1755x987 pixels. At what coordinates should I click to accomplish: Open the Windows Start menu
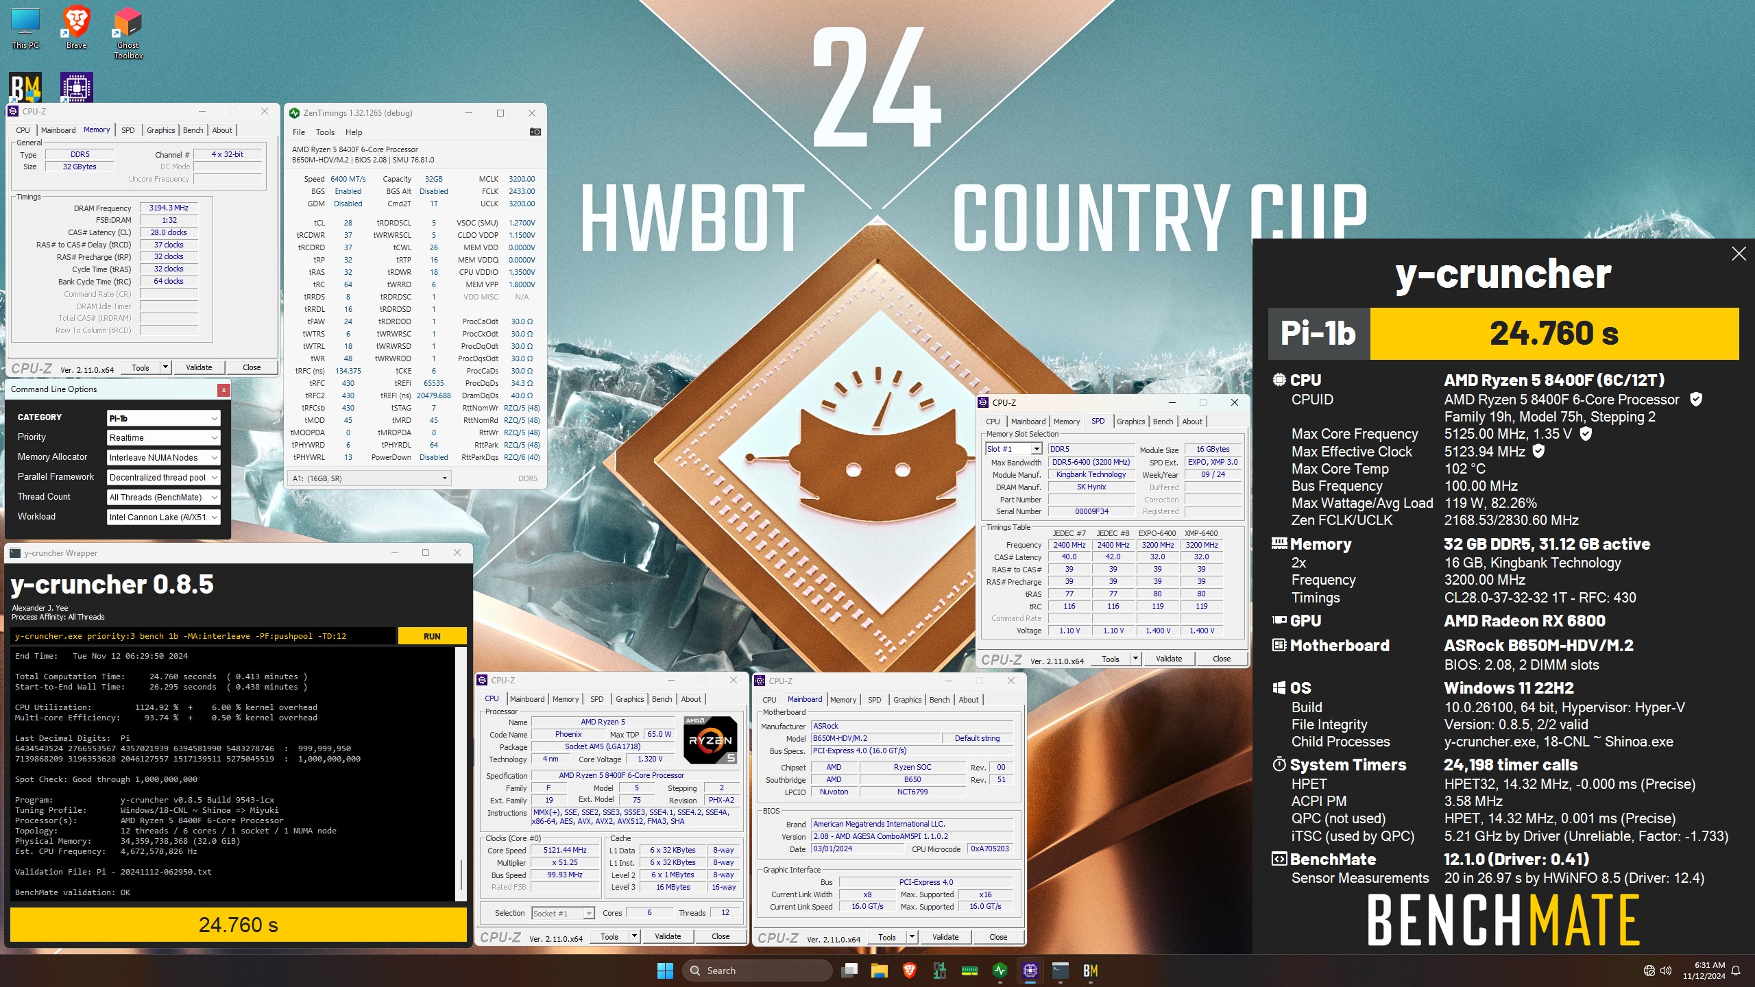click(x=665, y=971)
